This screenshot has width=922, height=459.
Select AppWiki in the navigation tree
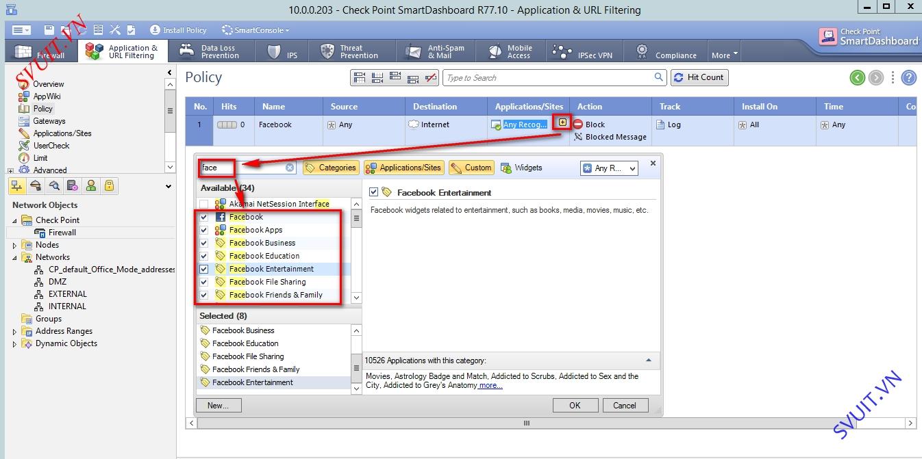click(47, 96)
